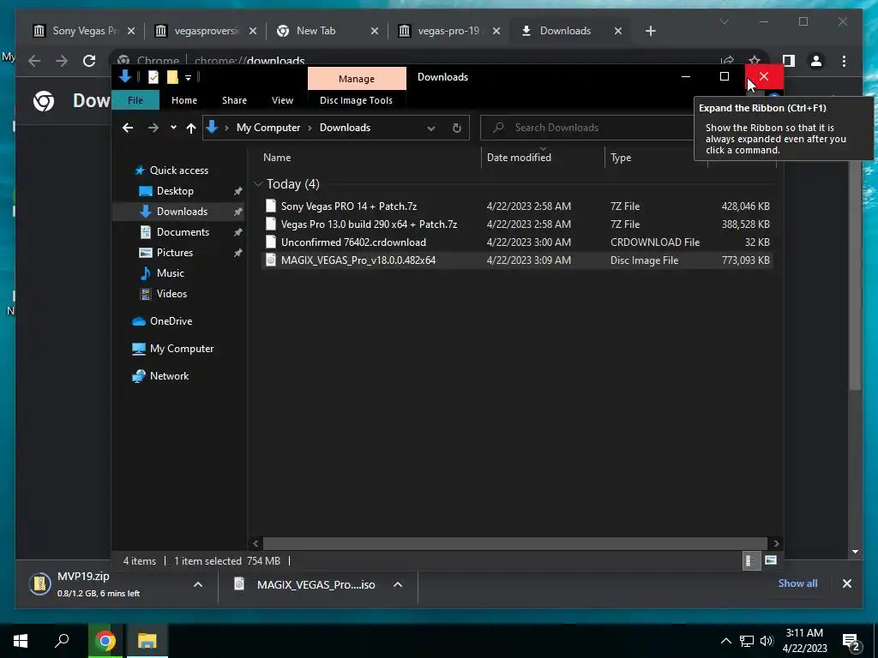Click Explorer's forward arrow
The width and height of the screenshot is (878, 658).
pos(153,128)
